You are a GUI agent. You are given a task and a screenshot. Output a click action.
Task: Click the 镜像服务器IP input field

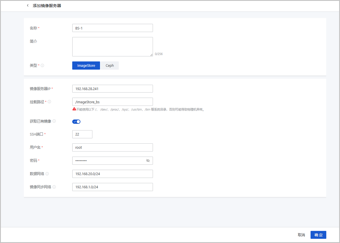point(112,89)
